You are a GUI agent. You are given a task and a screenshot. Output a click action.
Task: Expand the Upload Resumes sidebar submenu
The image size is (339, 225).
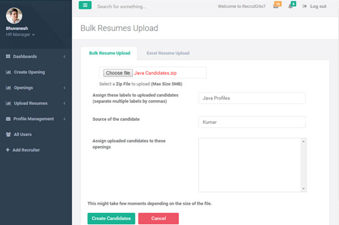(64, 103)
